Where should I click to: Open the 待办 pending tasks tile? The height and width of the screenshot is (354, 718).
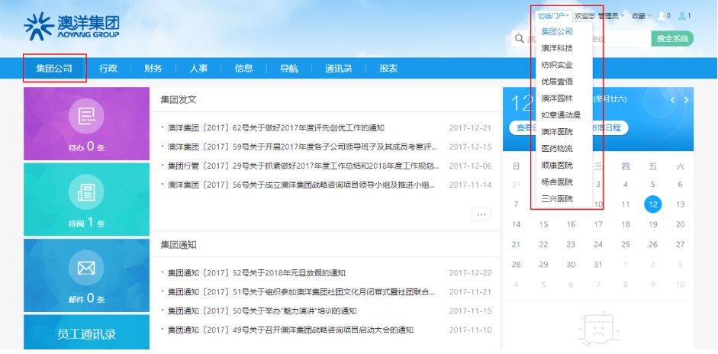86,124
